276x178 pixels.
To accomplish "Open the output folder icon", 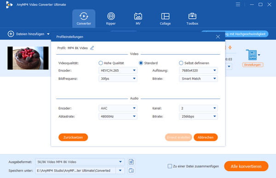I will (131, 171).
